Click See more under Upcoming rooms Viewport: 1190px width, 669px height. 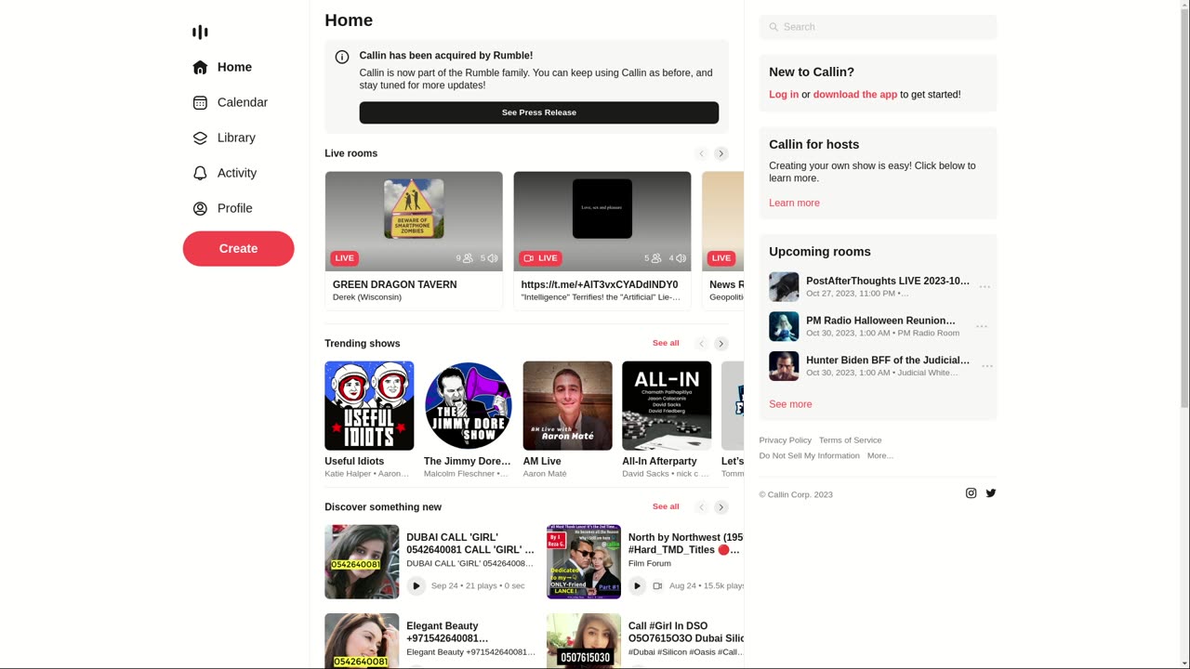click(x=790, y=404)
